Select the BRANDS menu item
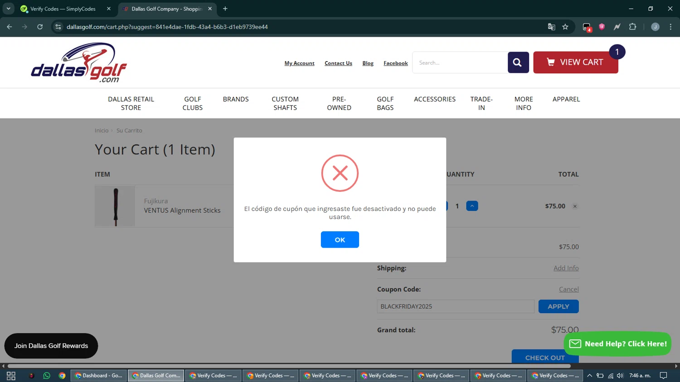 click(236, 99)
